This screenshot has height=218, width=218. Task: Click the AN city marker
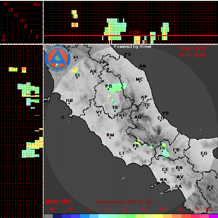pos(143,69)
